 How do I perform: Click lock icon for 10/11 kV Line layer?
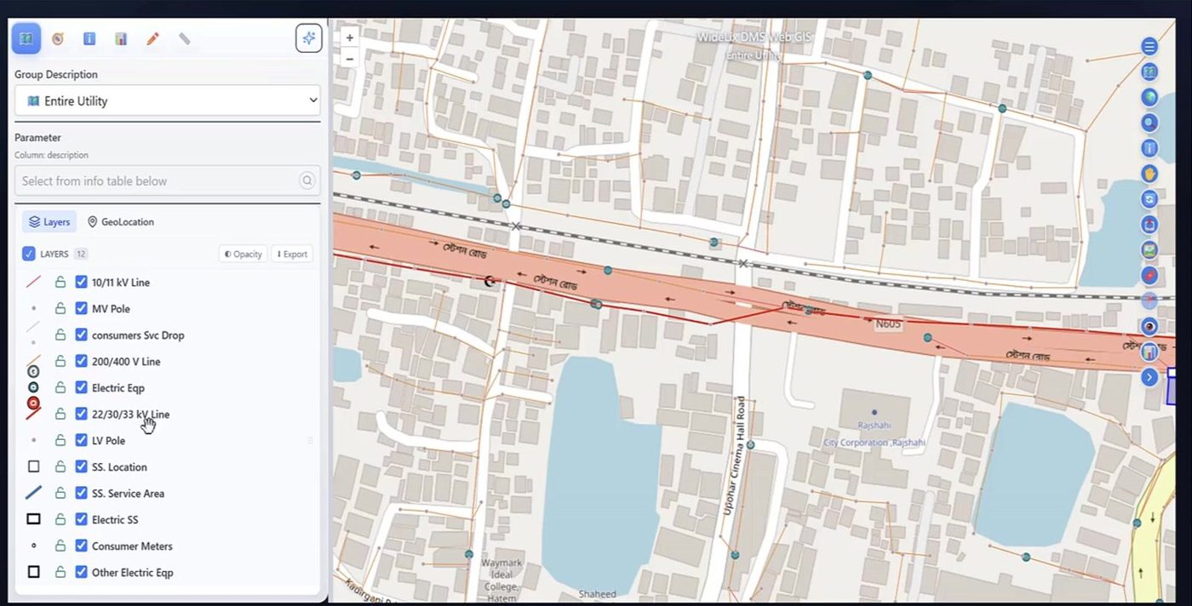click(x=60, y=283)
